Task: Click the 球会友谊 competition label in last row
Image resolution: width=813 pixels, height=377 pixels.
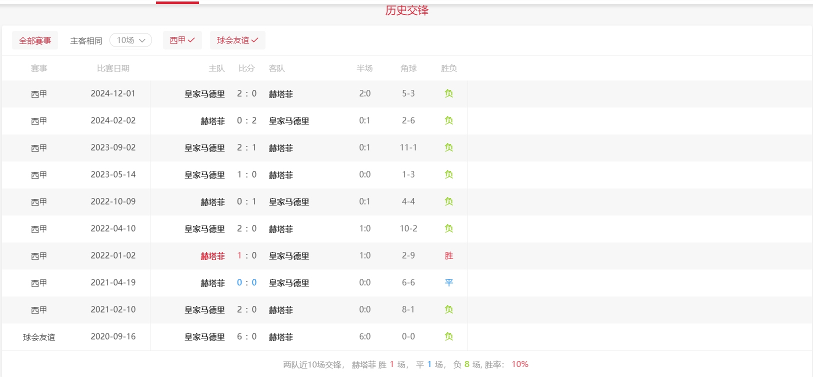Action: pos(39,337)
